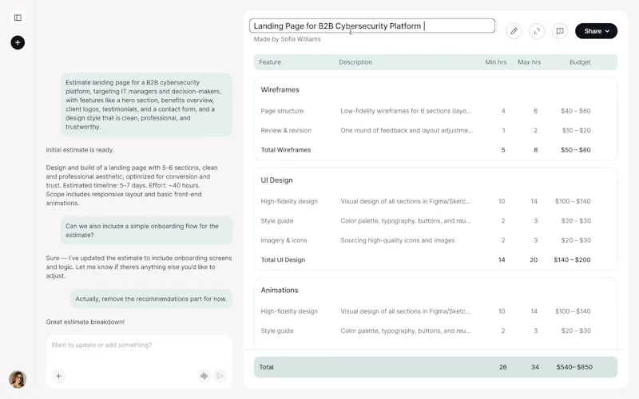Open the Share dropdown button
The width and height of the screenshot is (639, 399).
coord(596,31)
